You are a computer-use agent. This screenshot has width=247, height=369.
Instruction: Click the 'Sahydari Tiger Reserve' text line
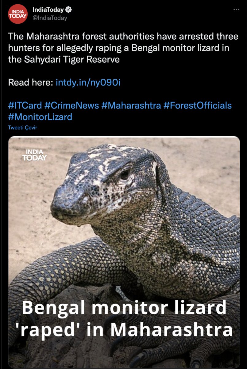pyautogui.click(x=64, y=59)
